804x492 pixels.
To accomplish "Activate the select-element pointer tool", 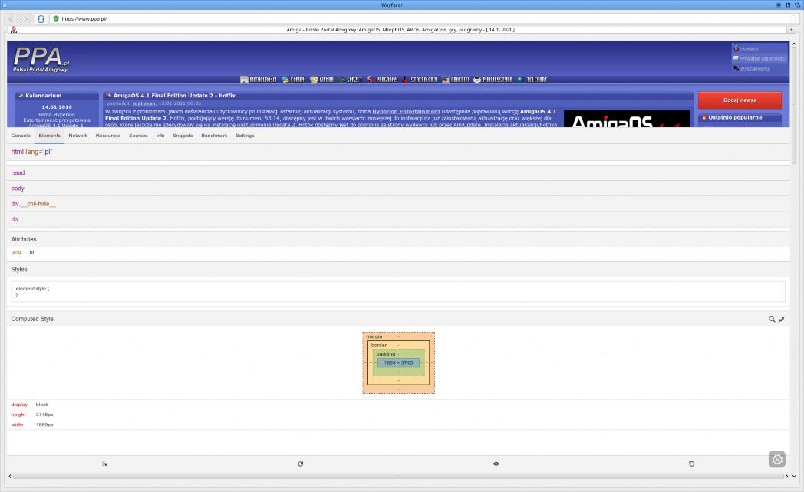I will (x=105, y=464).
